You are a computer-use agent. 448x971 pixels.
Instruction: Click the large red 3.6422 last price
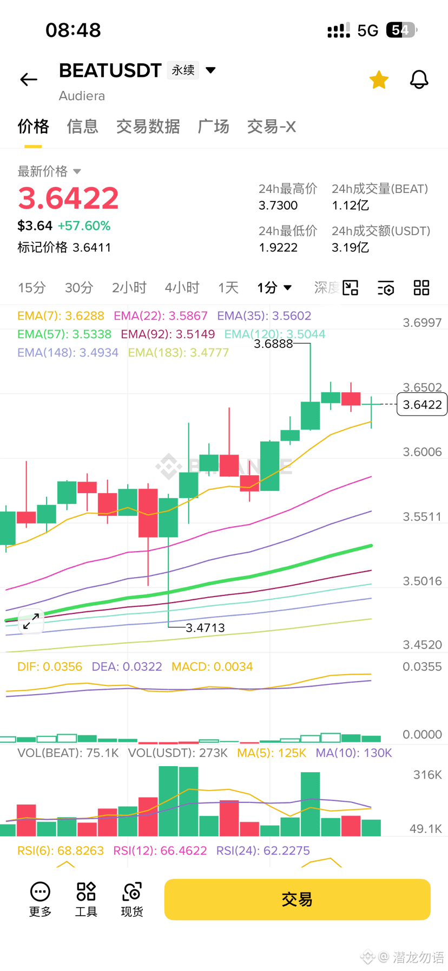(68, 198)
